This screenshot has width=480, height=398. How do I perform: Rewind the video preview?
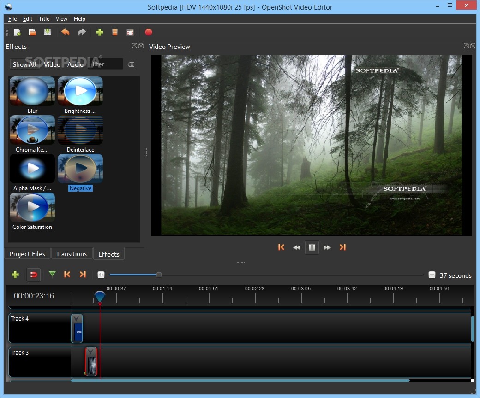coord(297,247)
